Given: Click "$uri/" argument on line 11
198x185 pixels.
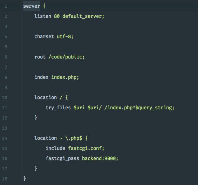Looking at the screenshot, I should [95, 108].
